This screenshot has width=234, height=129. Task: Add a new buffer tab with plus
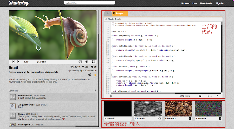108,13
